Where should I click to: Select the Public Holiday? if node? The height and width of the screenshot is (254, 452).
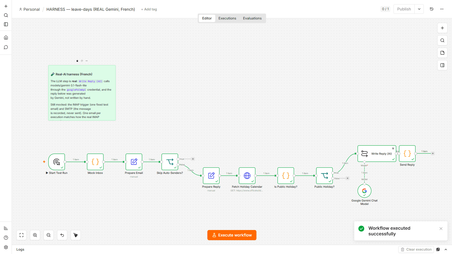click(325, 176)
